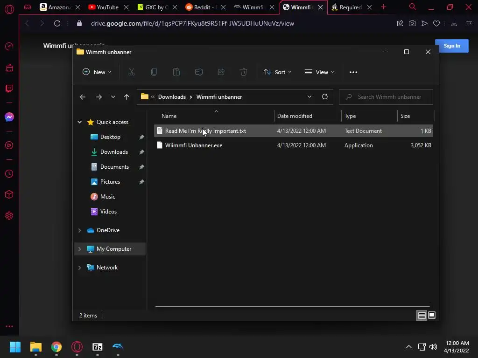
Task: Open GX Control speedometer icon in sidebar
Action: pos(9,46)
